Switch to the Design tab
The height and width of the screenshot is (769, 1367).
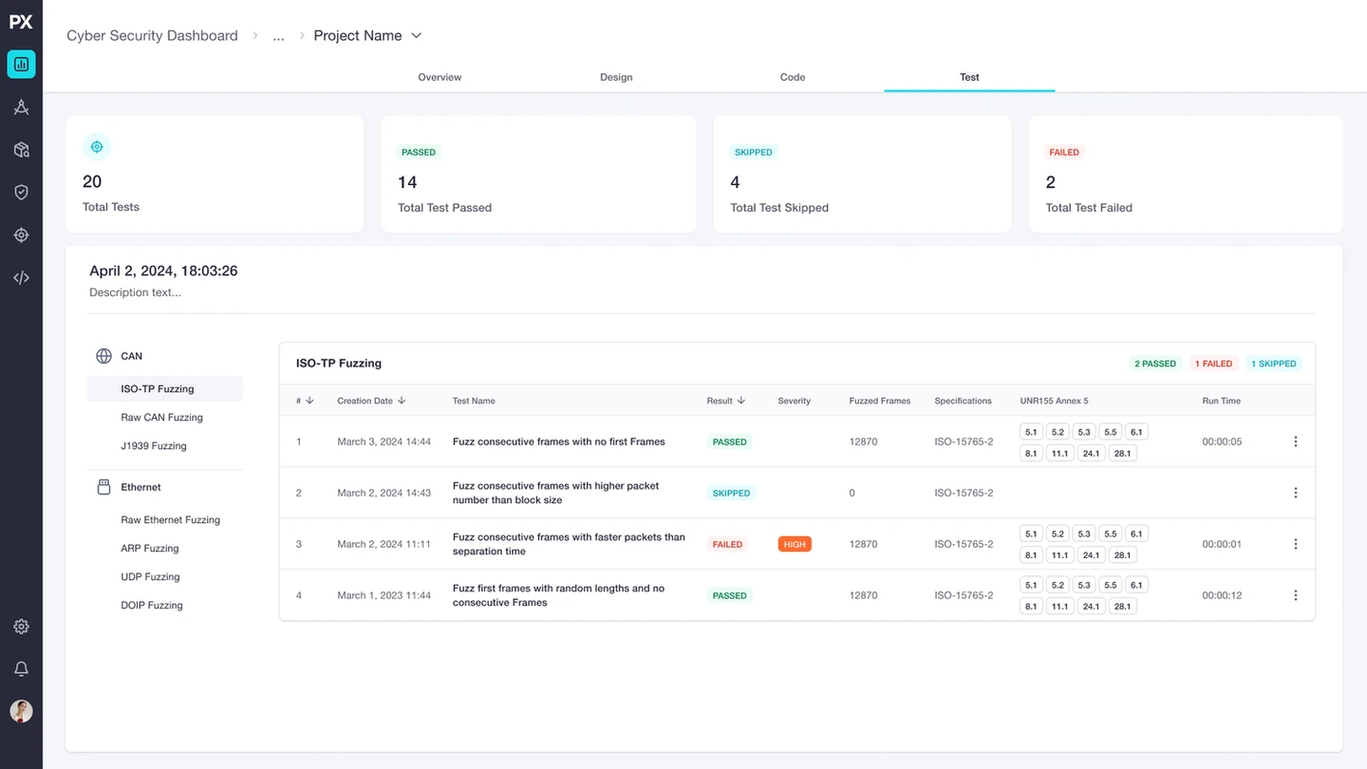pos(616,77)
